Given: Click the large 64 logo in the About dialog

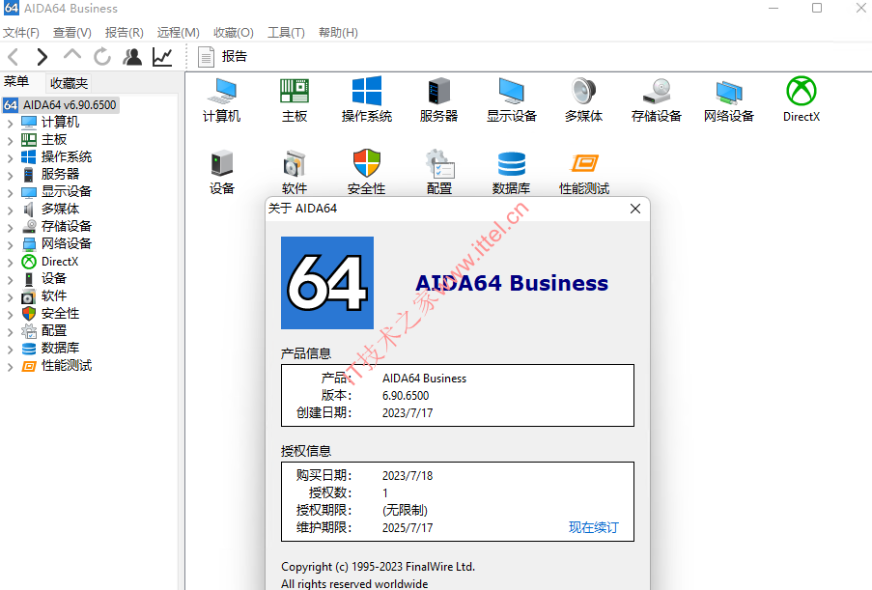Looking at the screenshot, I should point(327,283).
